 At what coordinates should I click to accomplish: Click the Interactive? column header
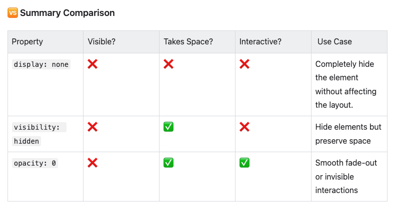tap(260, 41)
